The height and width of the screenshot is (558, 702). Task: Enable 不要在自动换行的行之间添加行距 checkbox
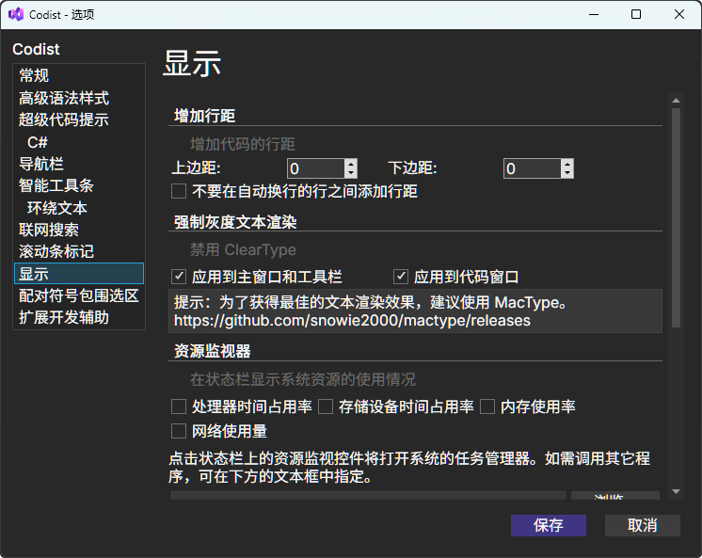(179, 192)
